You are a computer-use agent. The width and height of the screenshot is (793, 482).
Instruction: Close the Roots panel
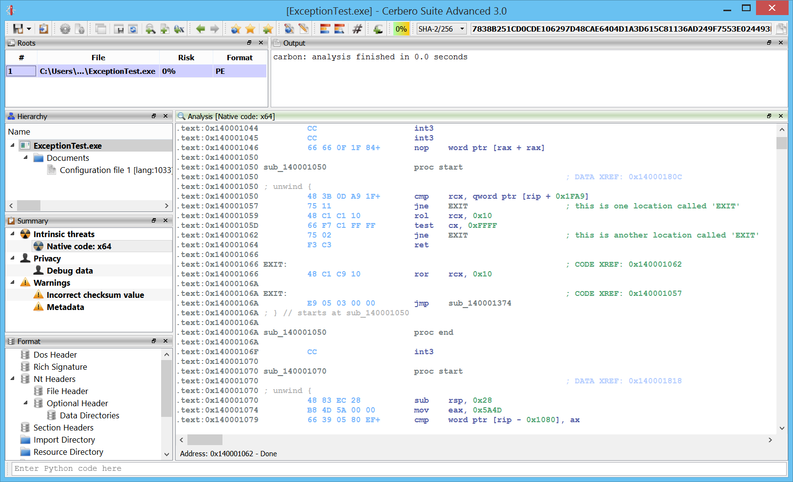click(x=261, y=43)
